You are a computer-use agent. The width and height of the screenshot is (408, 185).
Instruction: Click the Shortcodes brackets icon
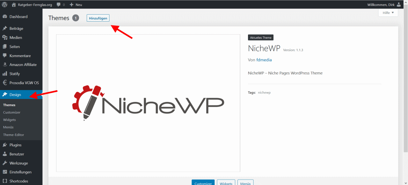click(x=5, y=181)
